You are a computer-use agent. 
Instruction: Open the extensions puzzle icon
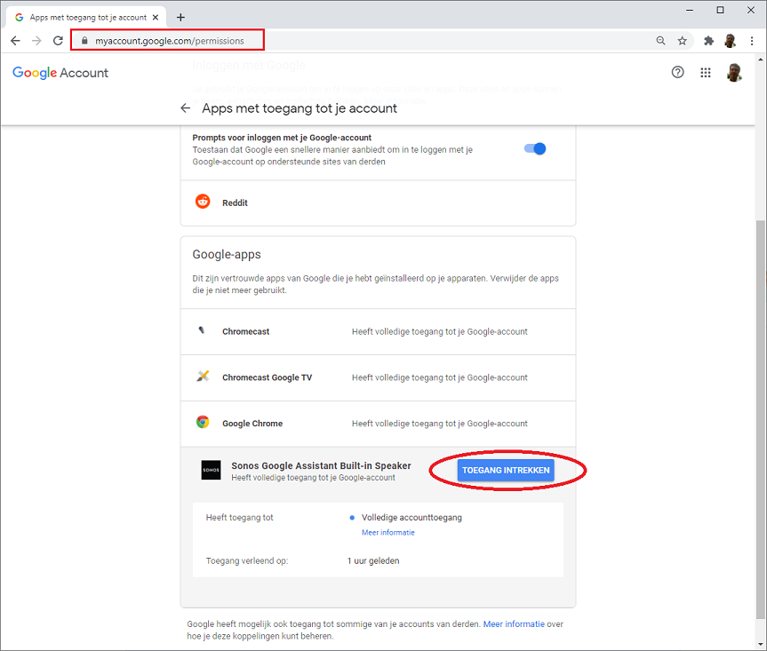coord(708,41)
